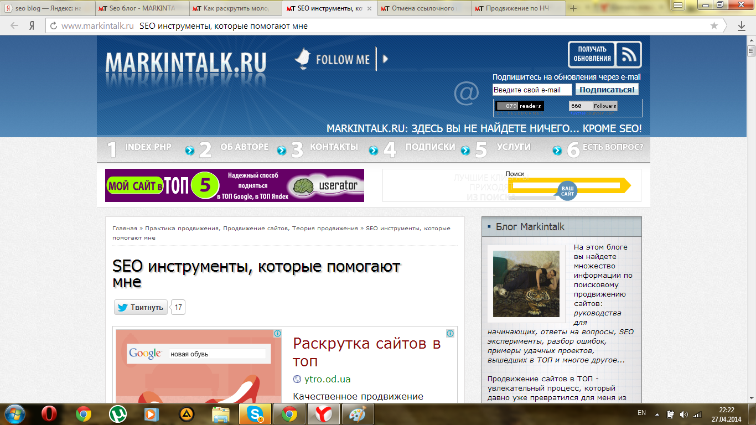Click the tweet count '17' bubble

coord(178,307)
